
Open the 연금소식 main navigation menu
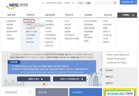click(x=69, y=15)
